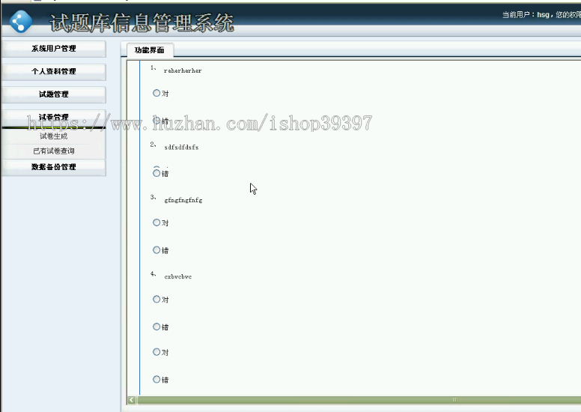
Task: Open the 个人资料管理 menu section
Action: click(54, 72)
